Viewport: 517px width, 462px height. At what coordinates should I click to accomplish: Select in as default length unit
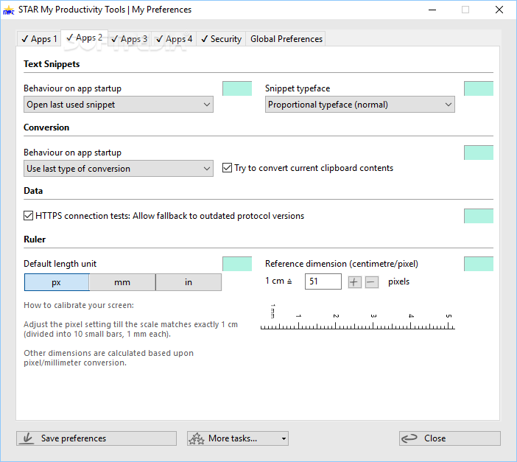(189, 282)
